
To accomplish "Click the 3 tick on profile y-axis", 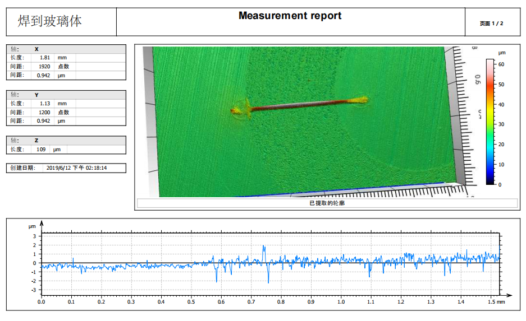I will 35,236.
